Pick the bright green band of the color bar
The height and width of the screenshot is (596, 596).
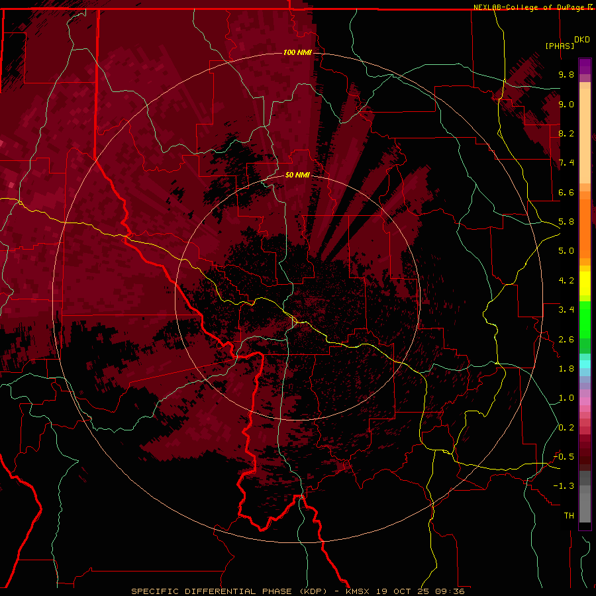585,319
